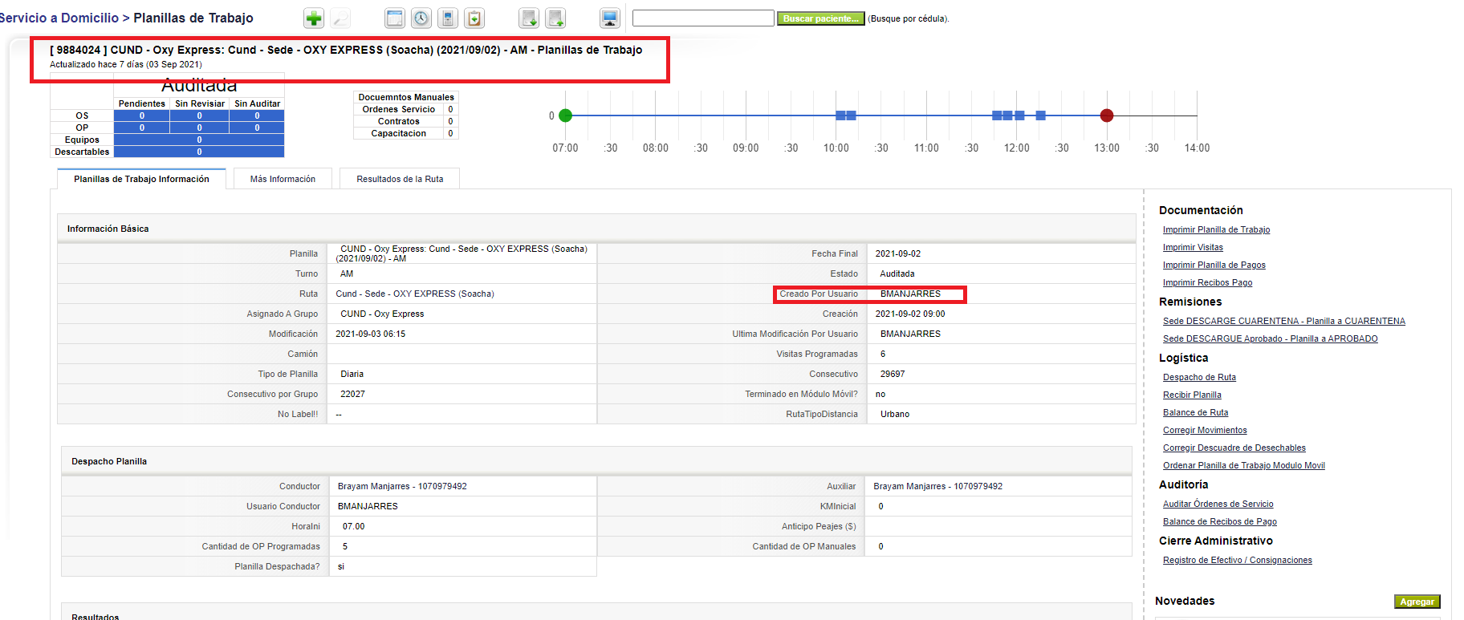Open the Imprimir Visitas link

(x=1193, y=247)
